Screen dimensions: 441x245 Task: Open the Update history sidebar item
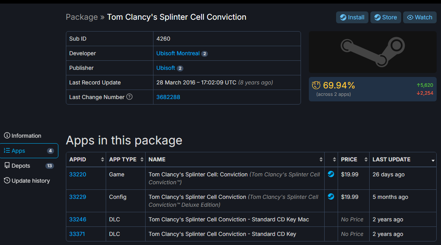pos(27,181)
